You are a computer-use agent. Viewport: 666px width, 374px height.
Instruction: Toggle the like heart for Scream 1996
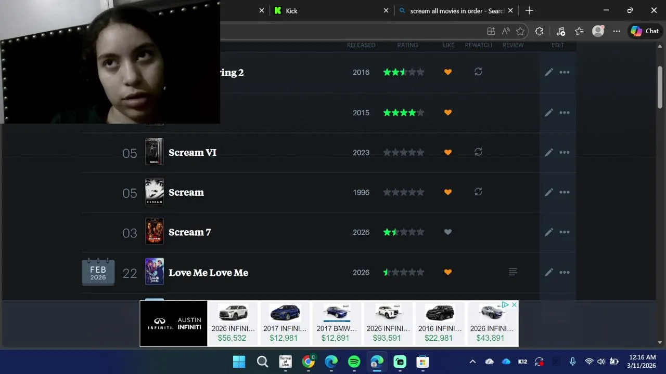448,192
